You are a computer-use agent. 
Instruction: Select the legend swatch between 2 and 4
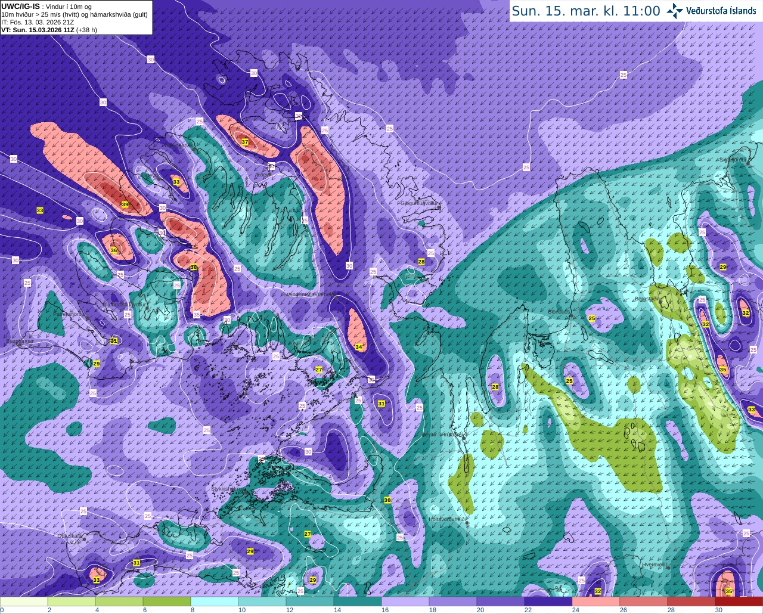click(x=72, y=601)
